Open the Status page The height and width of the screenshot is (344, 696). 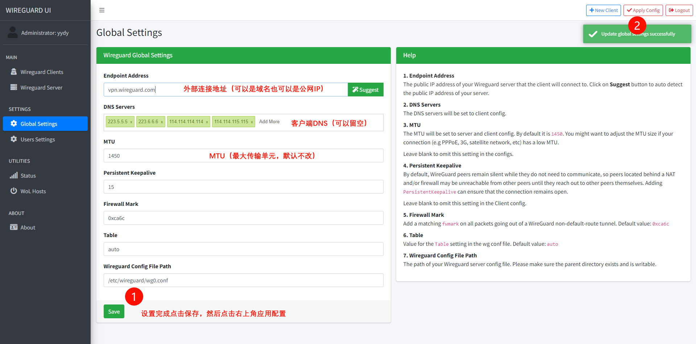point(45,175)
